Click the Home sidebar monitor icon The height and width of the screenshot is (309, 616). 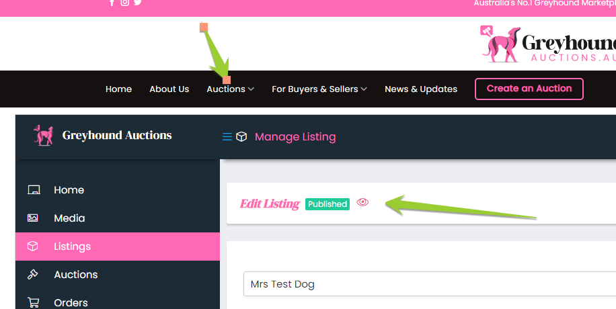(x=34, y=190)
